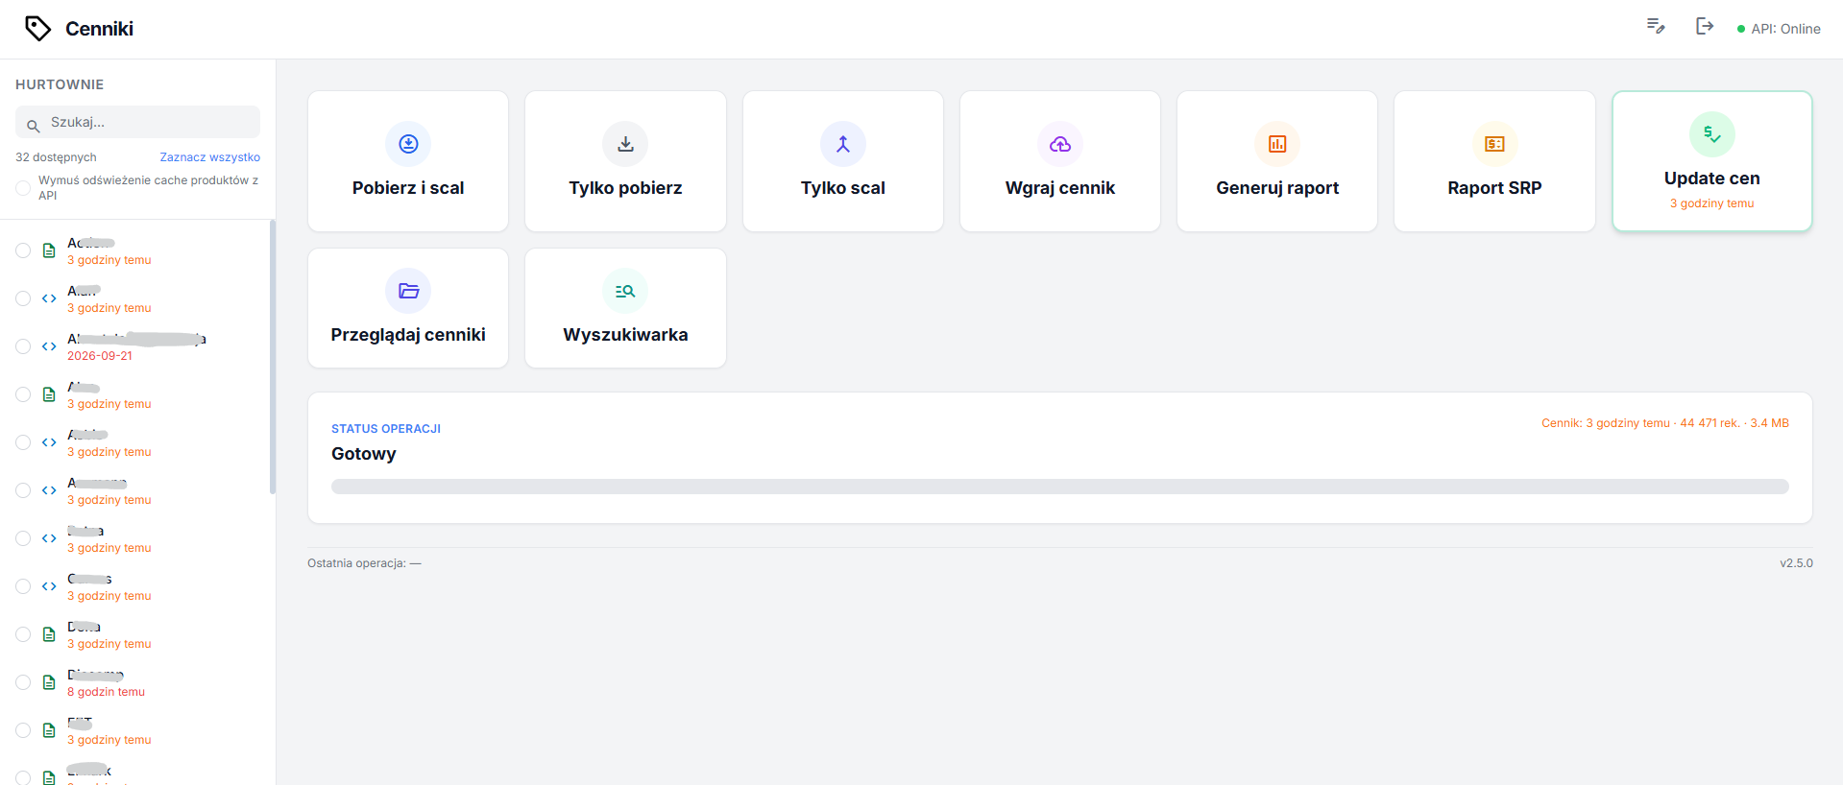Open the Wyszukiwarka search-list icon
The image size is (1843, 785).
625,291
